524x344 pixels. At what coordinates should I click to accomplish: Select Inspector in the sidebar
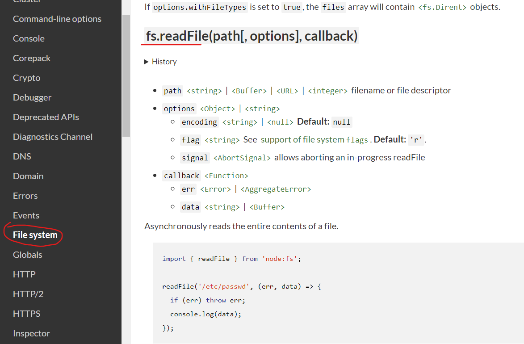click(x=31, y=334)
